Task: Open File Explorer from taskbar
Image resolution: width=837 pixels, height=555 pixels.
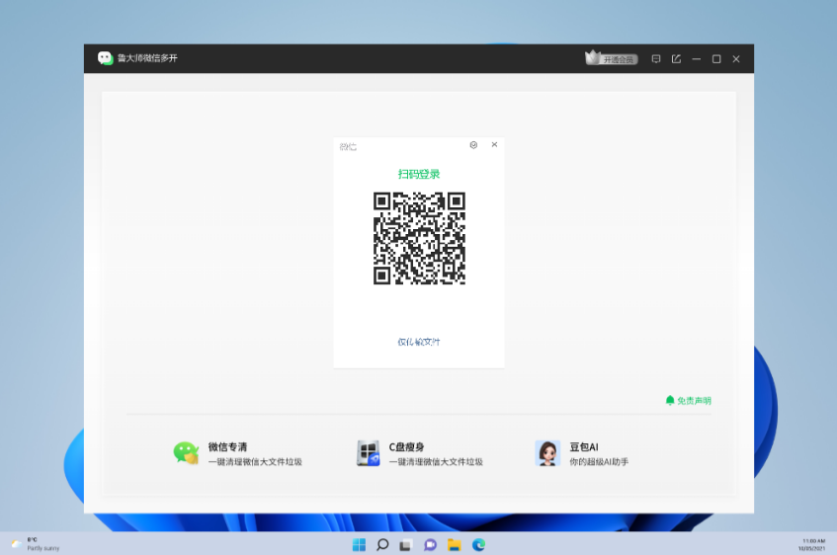Action: pyautogui.click(x=455, y=545)
